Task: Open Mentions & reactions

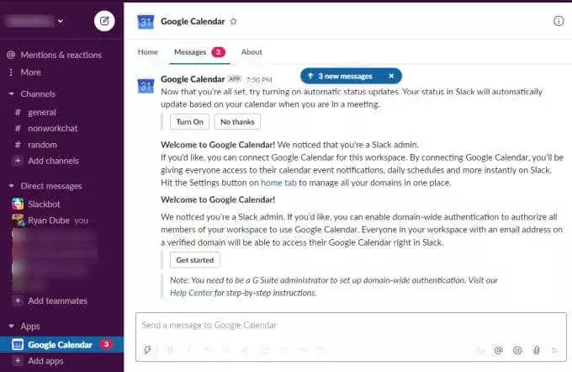Action: click(x=61, y=55)
